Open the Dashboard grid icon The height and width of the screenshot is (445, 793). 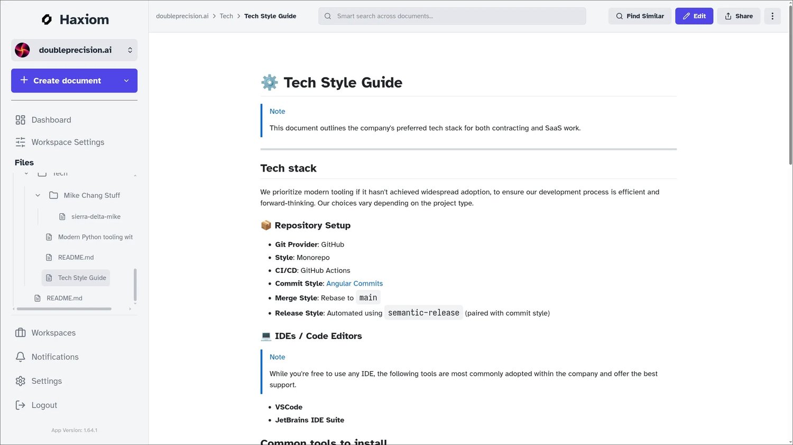(21, 120)
